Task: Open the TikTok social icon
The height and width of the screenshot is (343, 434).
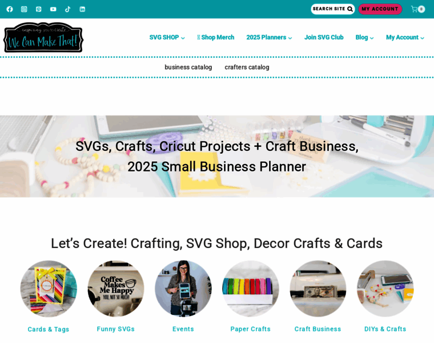Action: pyautogui.click(x=68, y=9)
